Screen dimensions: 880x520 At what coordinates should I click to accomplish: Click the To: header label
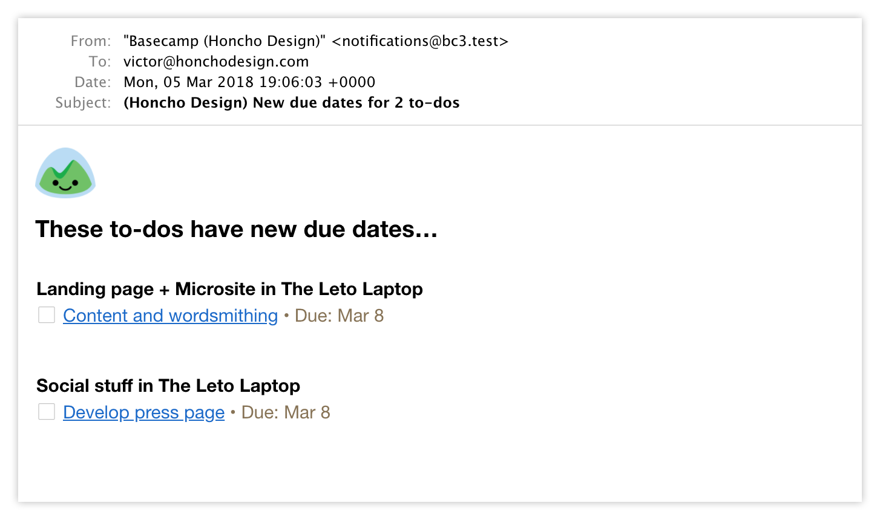pyautogui.click(x=100, y=62)
